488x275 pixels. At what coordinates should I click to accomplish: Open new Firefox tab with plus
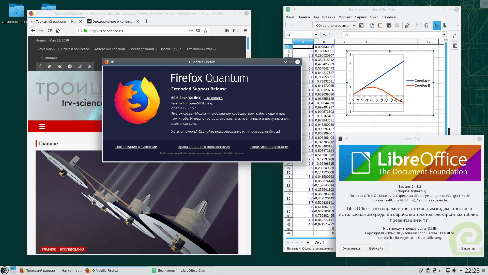[146, 21]
